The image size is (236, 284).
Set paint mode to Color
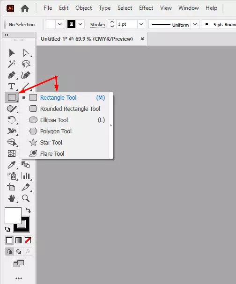pos(9,240)
